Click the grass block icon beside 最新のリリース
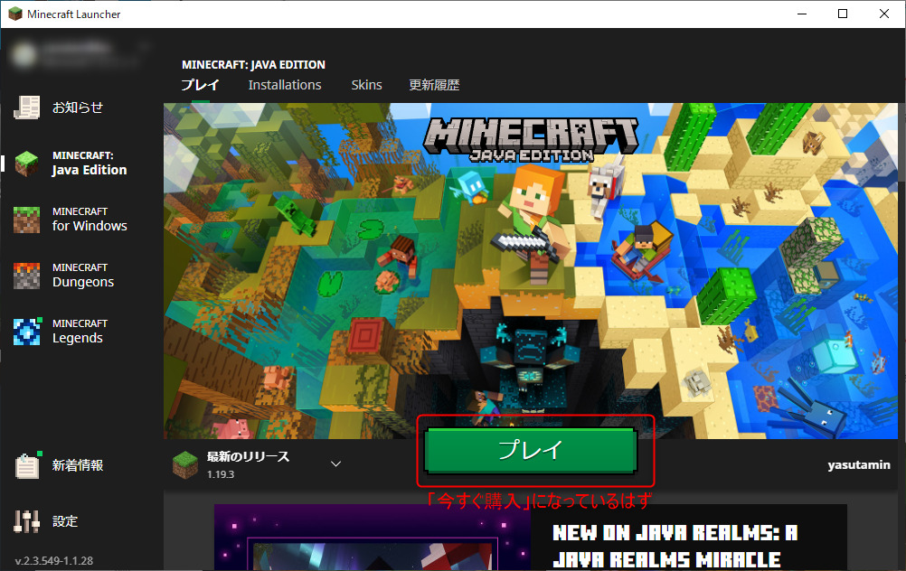The width and height of the screenshot is (906, 571). 184,464
